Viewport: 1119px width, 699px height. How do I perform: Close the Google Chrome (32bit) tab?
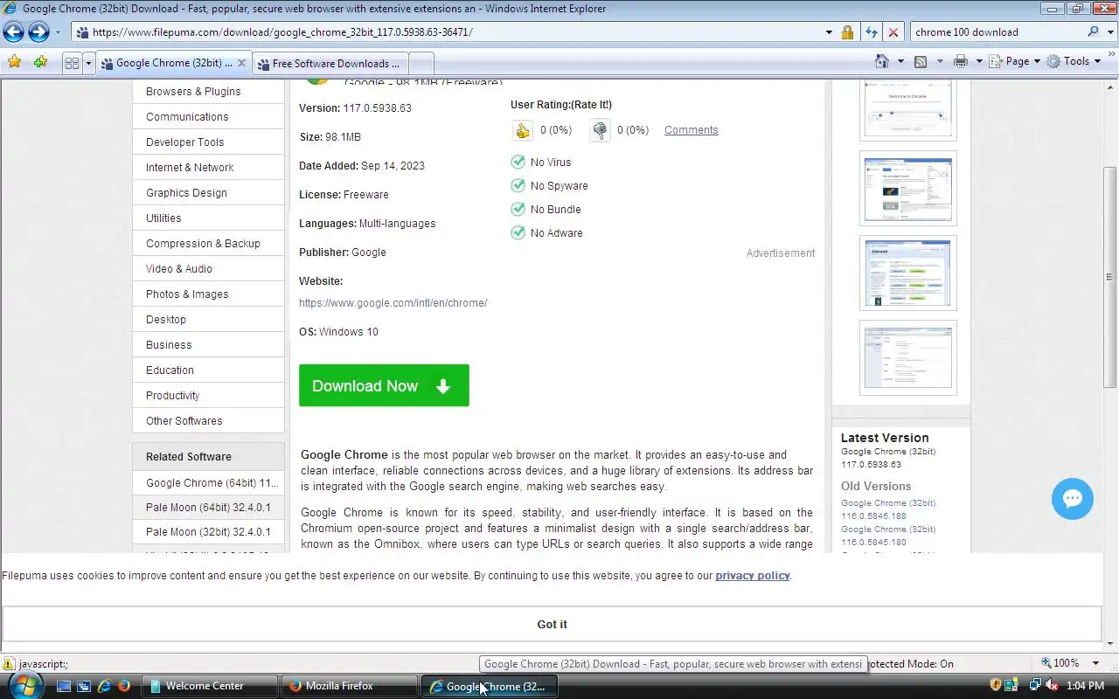[x=243, y=63]
